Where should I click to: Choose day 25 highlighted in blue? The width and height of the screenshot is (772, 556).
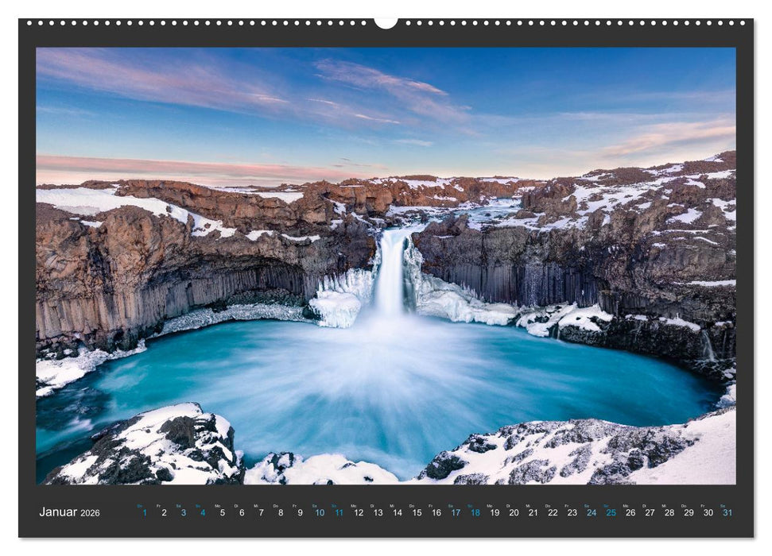tap(611, 513)
